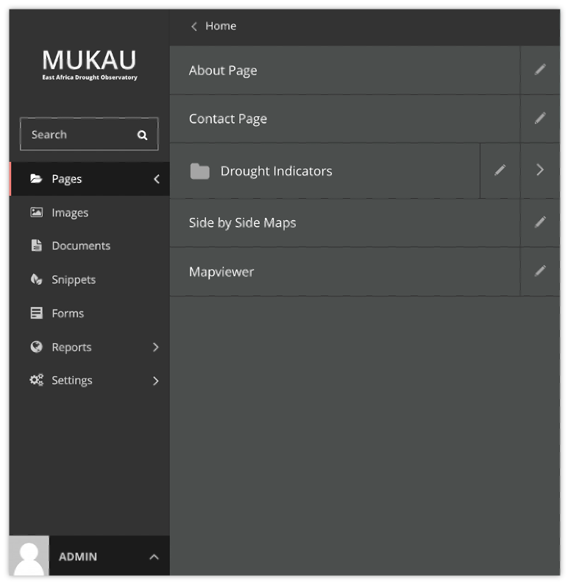Click the admin avatar picture

point(29,556)
